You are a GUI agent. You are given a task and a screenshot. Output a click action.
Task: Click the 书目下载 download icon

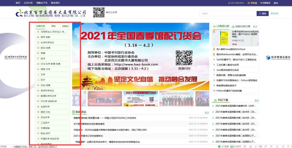215,100
